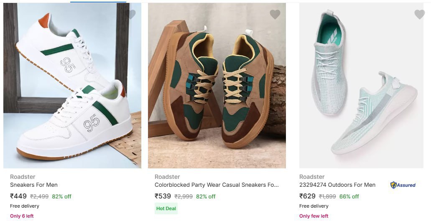Click the "Only 6 left" label
431x221 pixels.
click(22, 216)
